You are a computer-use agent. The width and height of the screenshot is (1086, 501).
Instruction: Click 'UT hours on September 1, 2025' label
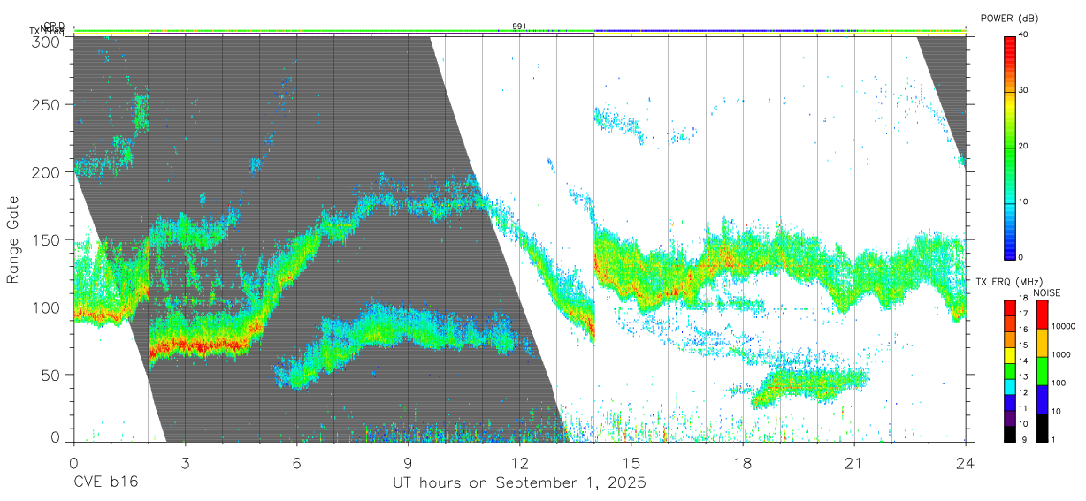click(519, 483)
